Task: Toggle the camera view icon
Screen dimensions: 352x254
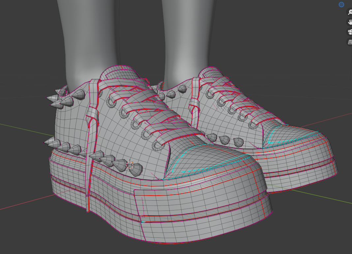Action: point(350,32)
